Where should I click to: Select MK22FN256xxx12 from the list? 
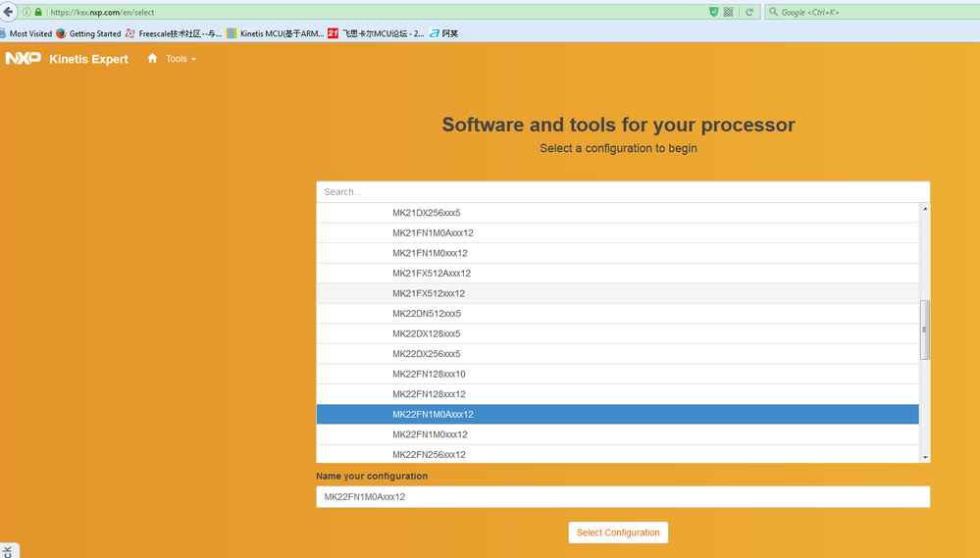coord(617,454)
